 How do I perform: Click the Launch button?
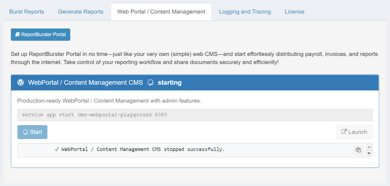point(354,132)
